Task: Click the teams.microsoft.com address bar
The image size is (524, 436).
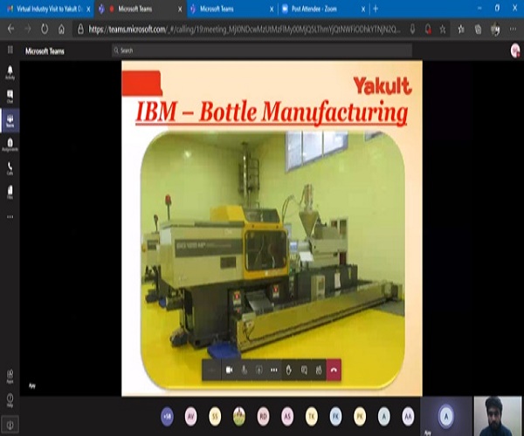Action: point(244,30)
